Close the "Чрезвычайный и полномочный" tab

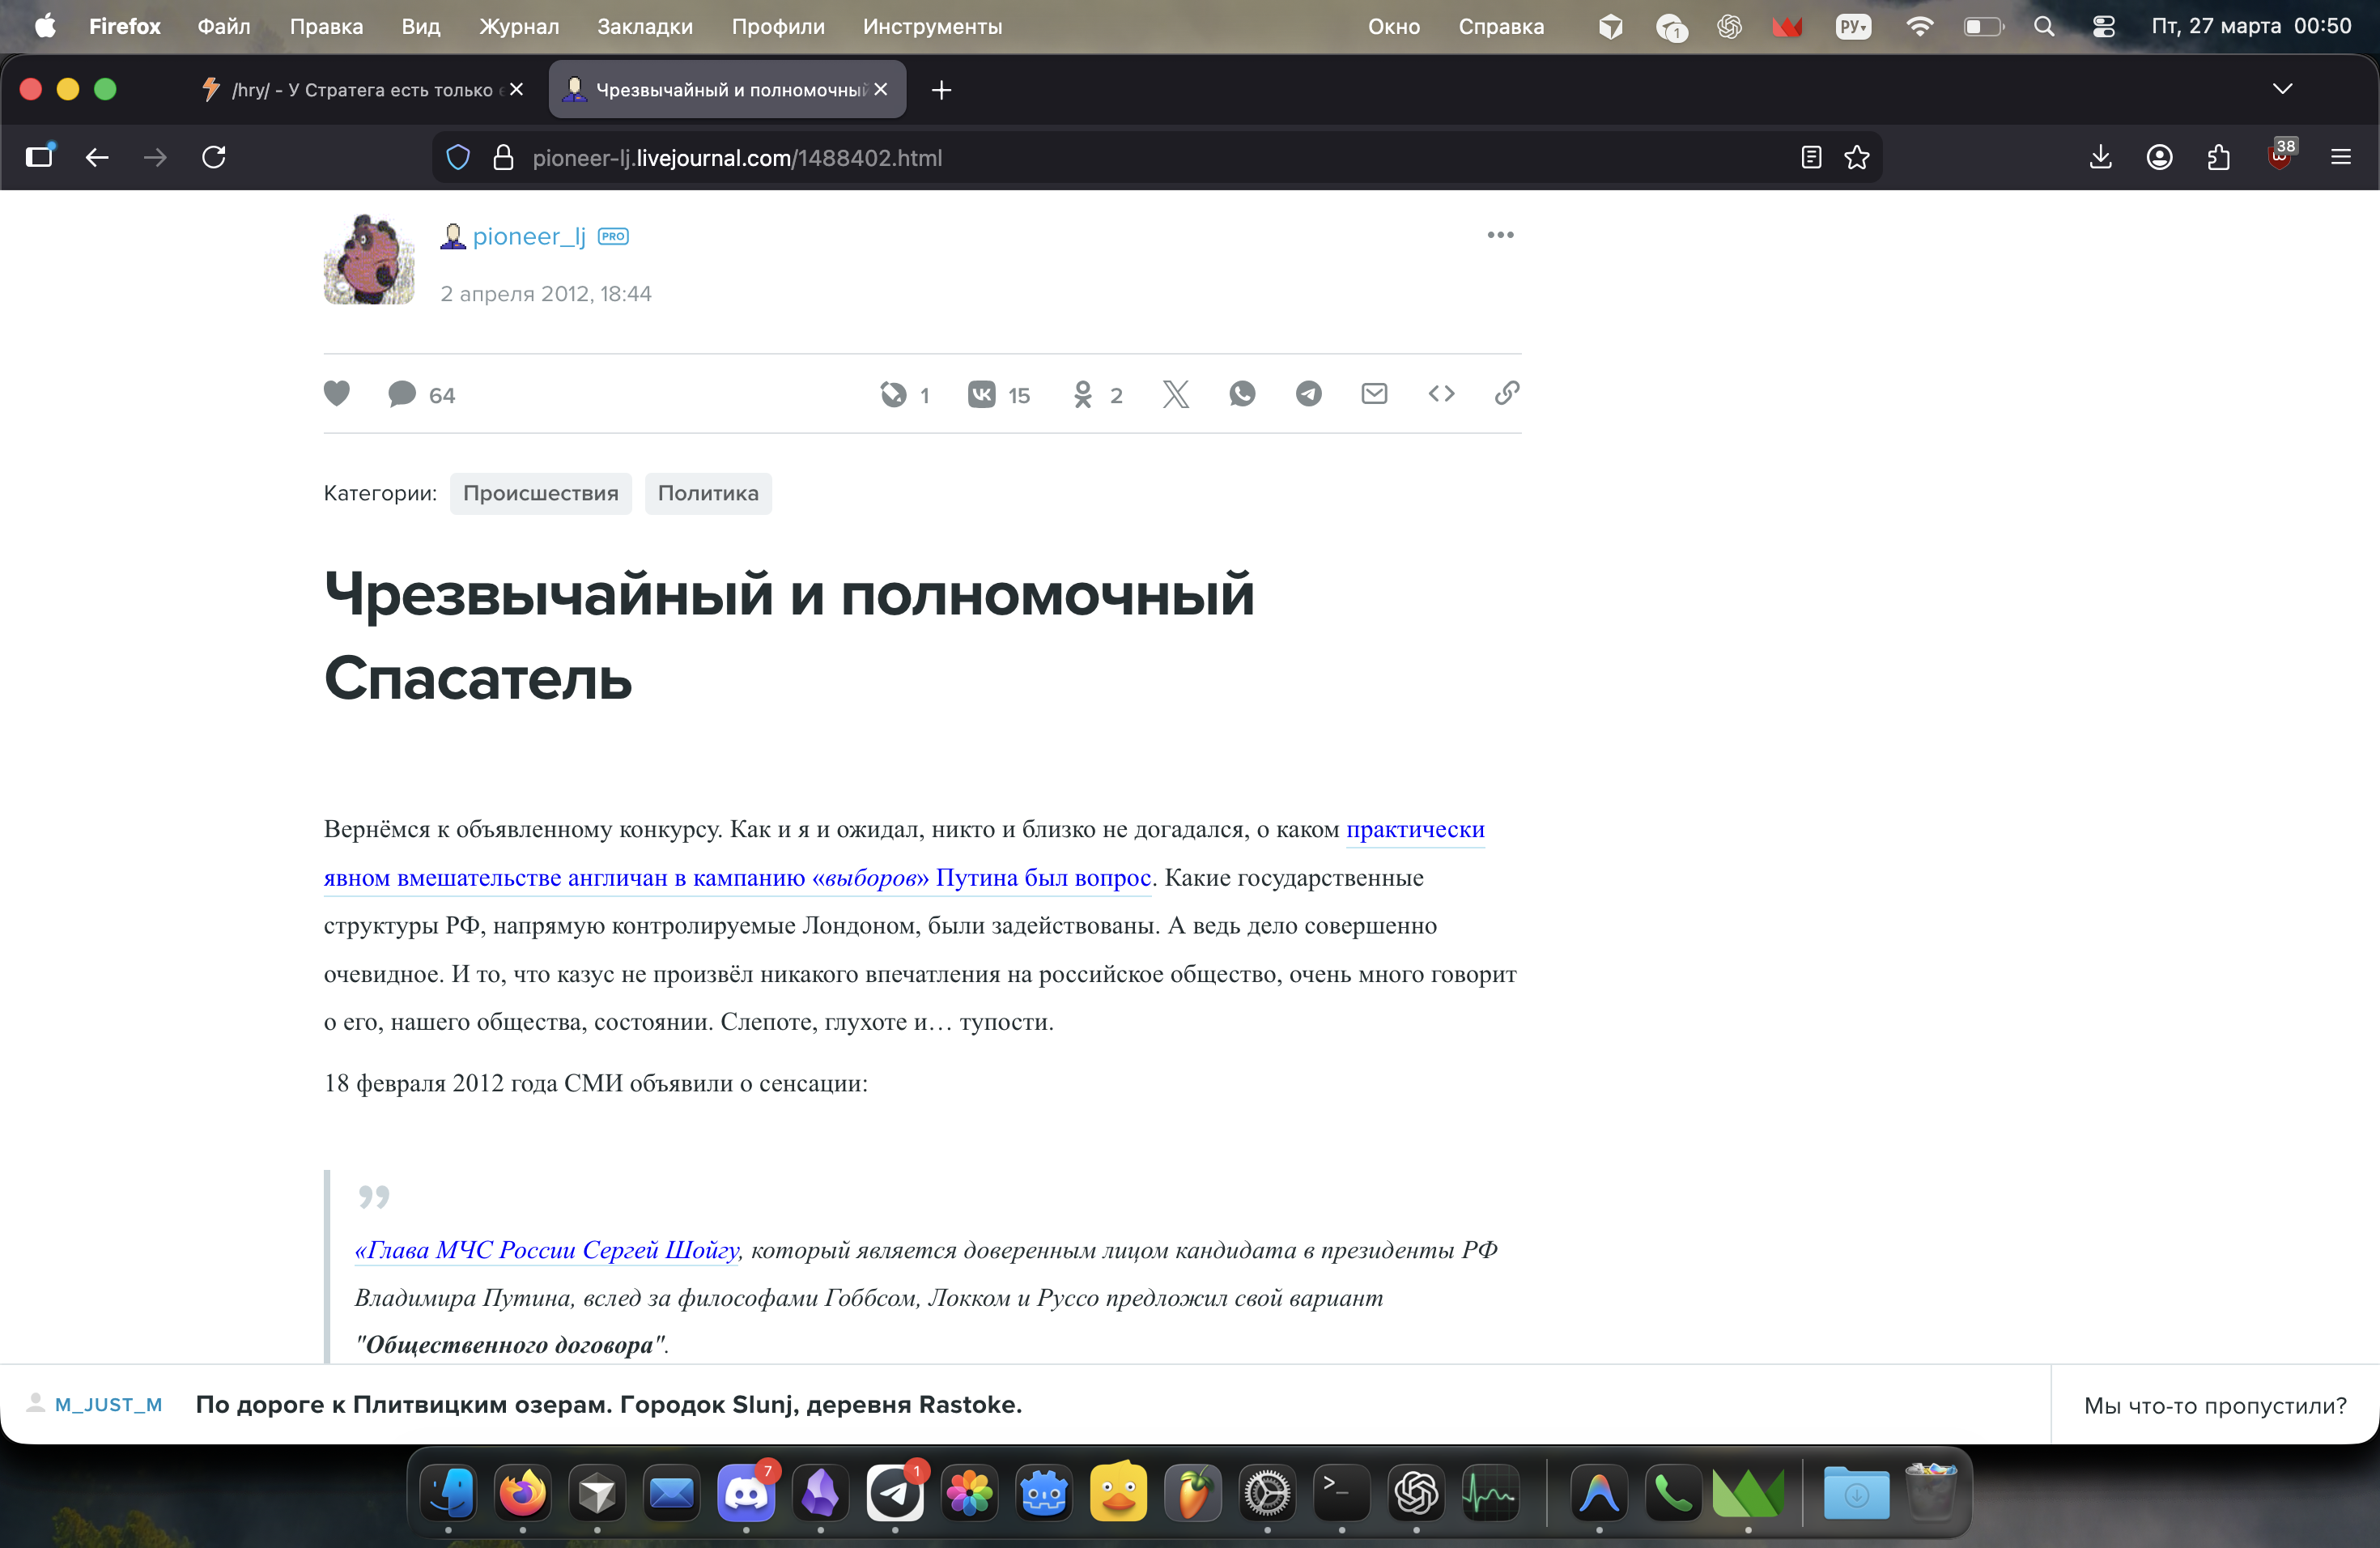point(881,90)
